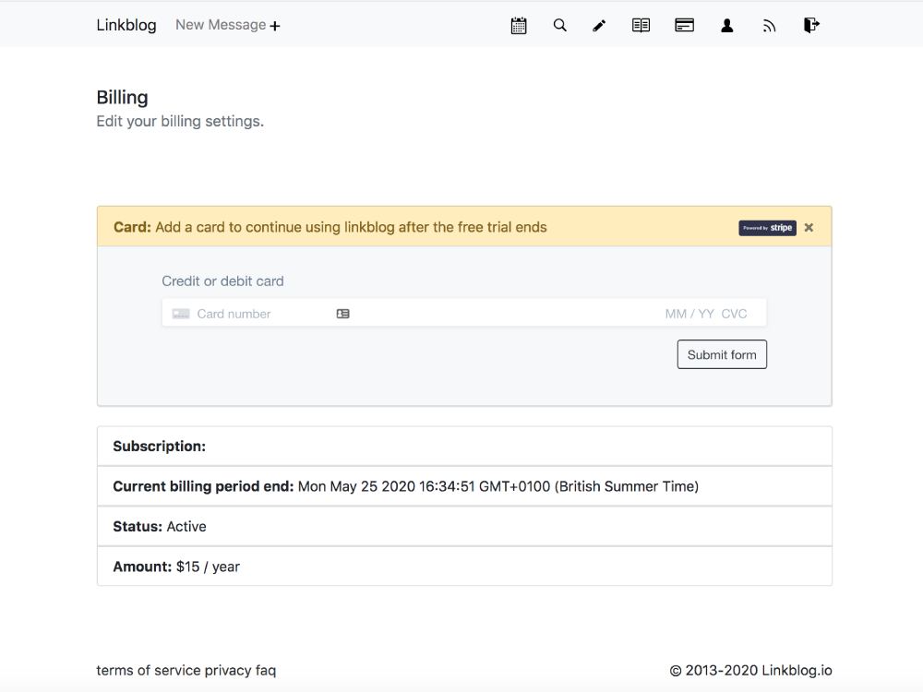Screen dimensions: 923x692
Task: Open the privacy link in footer
Action: click(228, 670)
